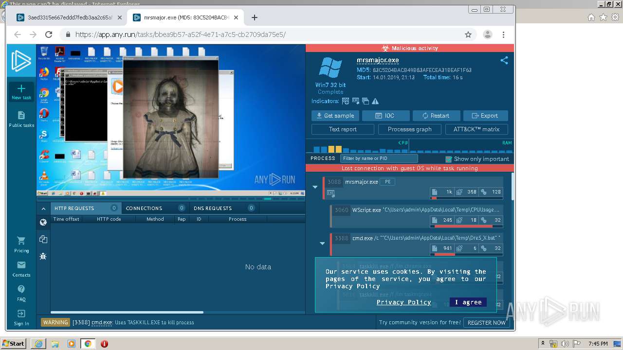
Task: Click the Restart button
Action: tap(436, 116)
